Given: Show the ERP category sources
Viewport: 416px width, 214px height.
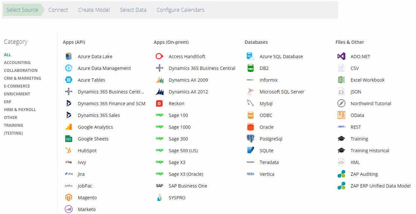Looking at the screenshot, I should tap(8, 102).
